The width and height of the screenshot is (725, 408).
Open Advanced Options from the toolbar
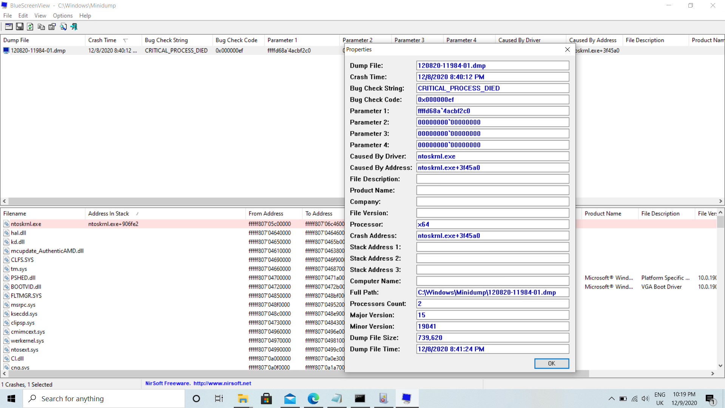pyautogui.click(x=9, y=27)
